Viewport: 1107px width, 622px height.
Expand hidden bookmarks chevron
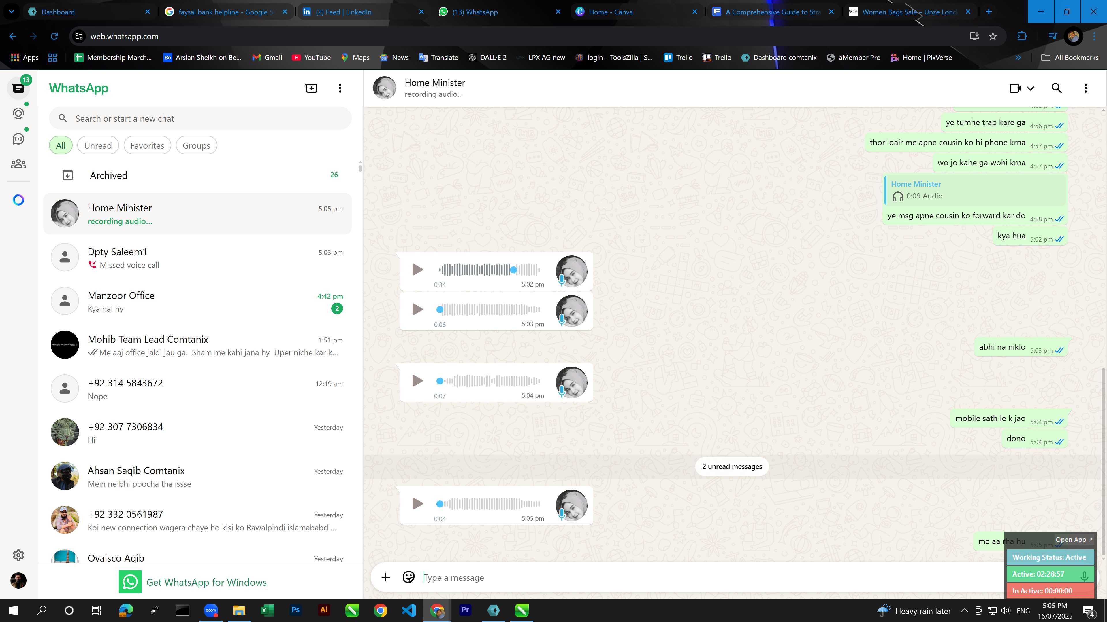point(1018,58)
